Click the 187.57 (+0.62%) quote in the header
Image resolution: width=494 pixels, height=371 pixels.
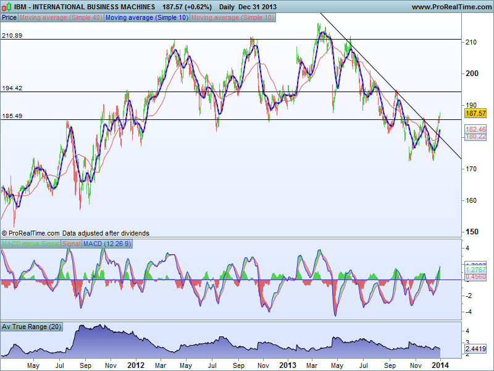[x=187, y=7]
